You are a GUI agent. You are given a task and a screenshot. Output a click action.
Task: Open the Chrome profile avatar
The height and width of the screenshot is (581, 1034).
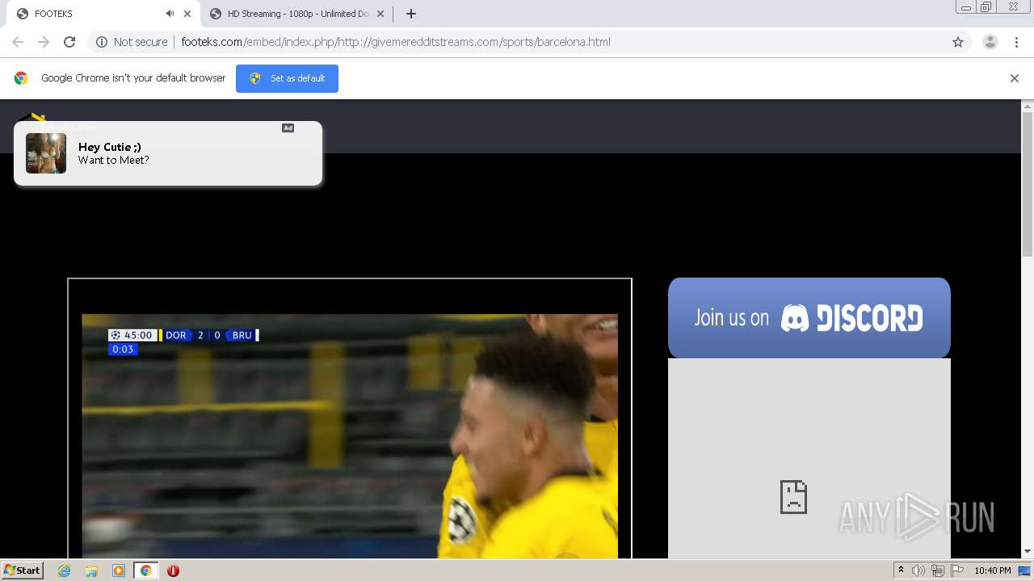tap(990, 42)
